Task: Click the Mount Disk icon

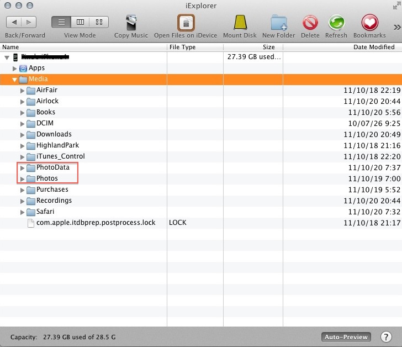Action: coord(239,23)
